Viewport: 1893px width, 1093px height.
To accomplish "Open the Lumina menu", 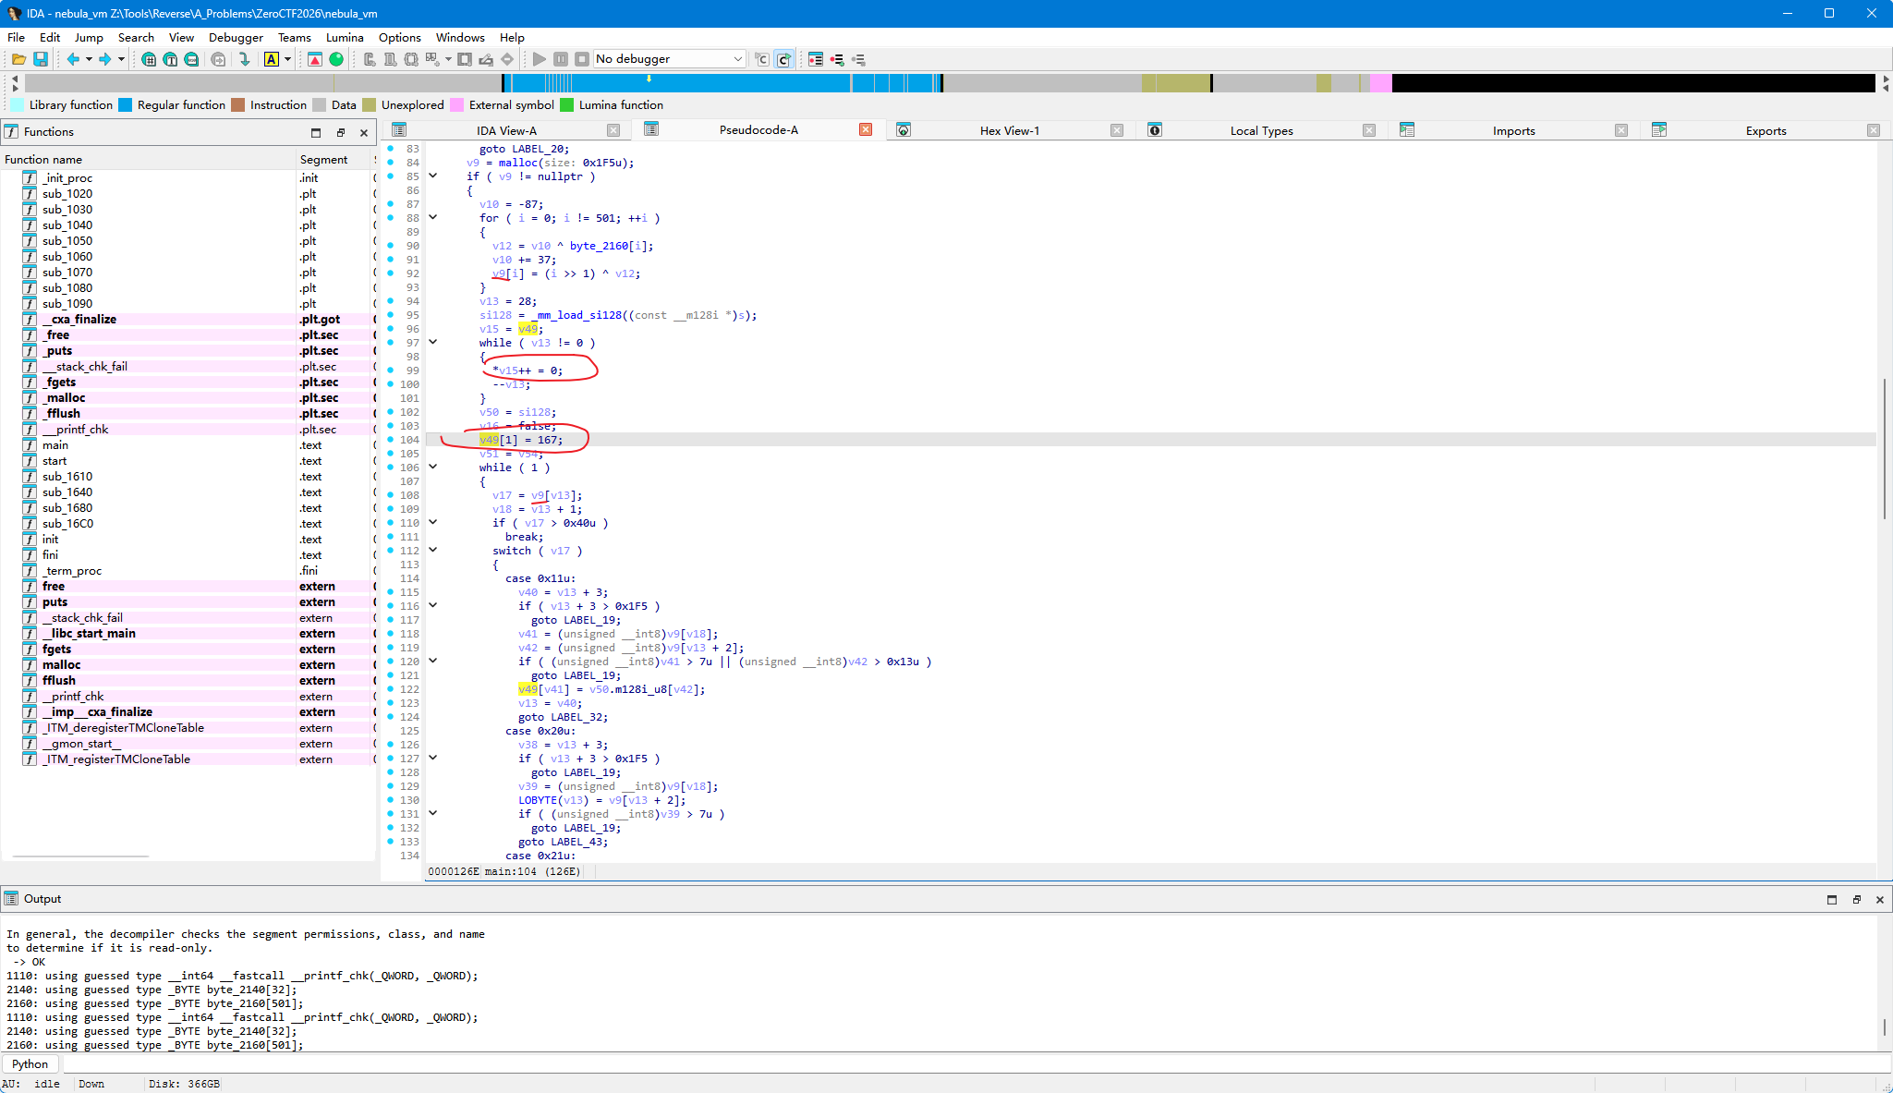I will click(x=345, y=37).
